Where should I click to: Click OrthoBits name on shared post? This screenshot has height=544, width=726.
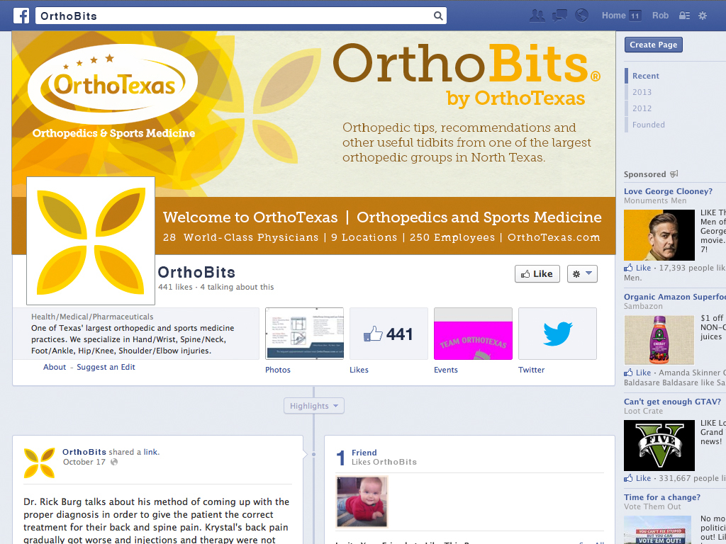(x=84, y=452)
